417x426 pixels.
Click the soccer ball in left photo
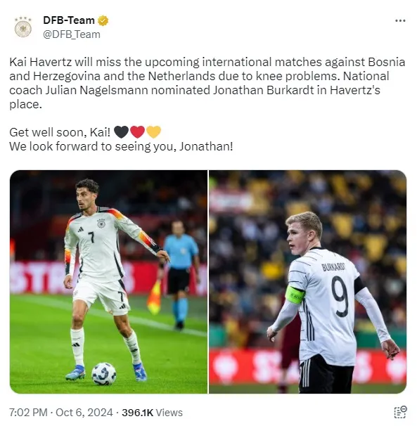[104, 374]
